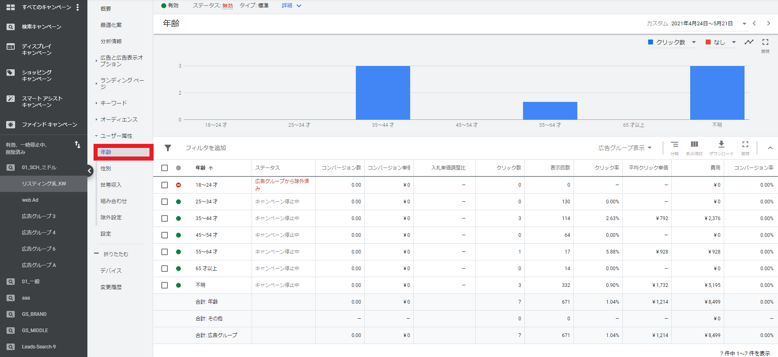
Task: Click the search icon beside 01_一般
Action: (x=11, y=282)
